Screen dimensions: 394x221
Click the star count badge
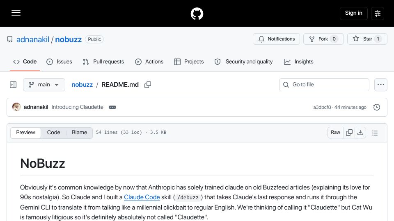(378, 39)
